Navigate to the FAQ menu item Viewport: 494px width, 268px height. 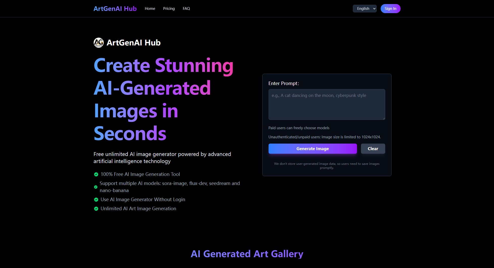tap(186, 9)
